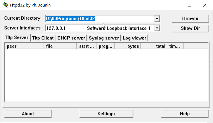This screenshot has height=123, width=213.
Task: Click the Help button
Action: [185, 114]
